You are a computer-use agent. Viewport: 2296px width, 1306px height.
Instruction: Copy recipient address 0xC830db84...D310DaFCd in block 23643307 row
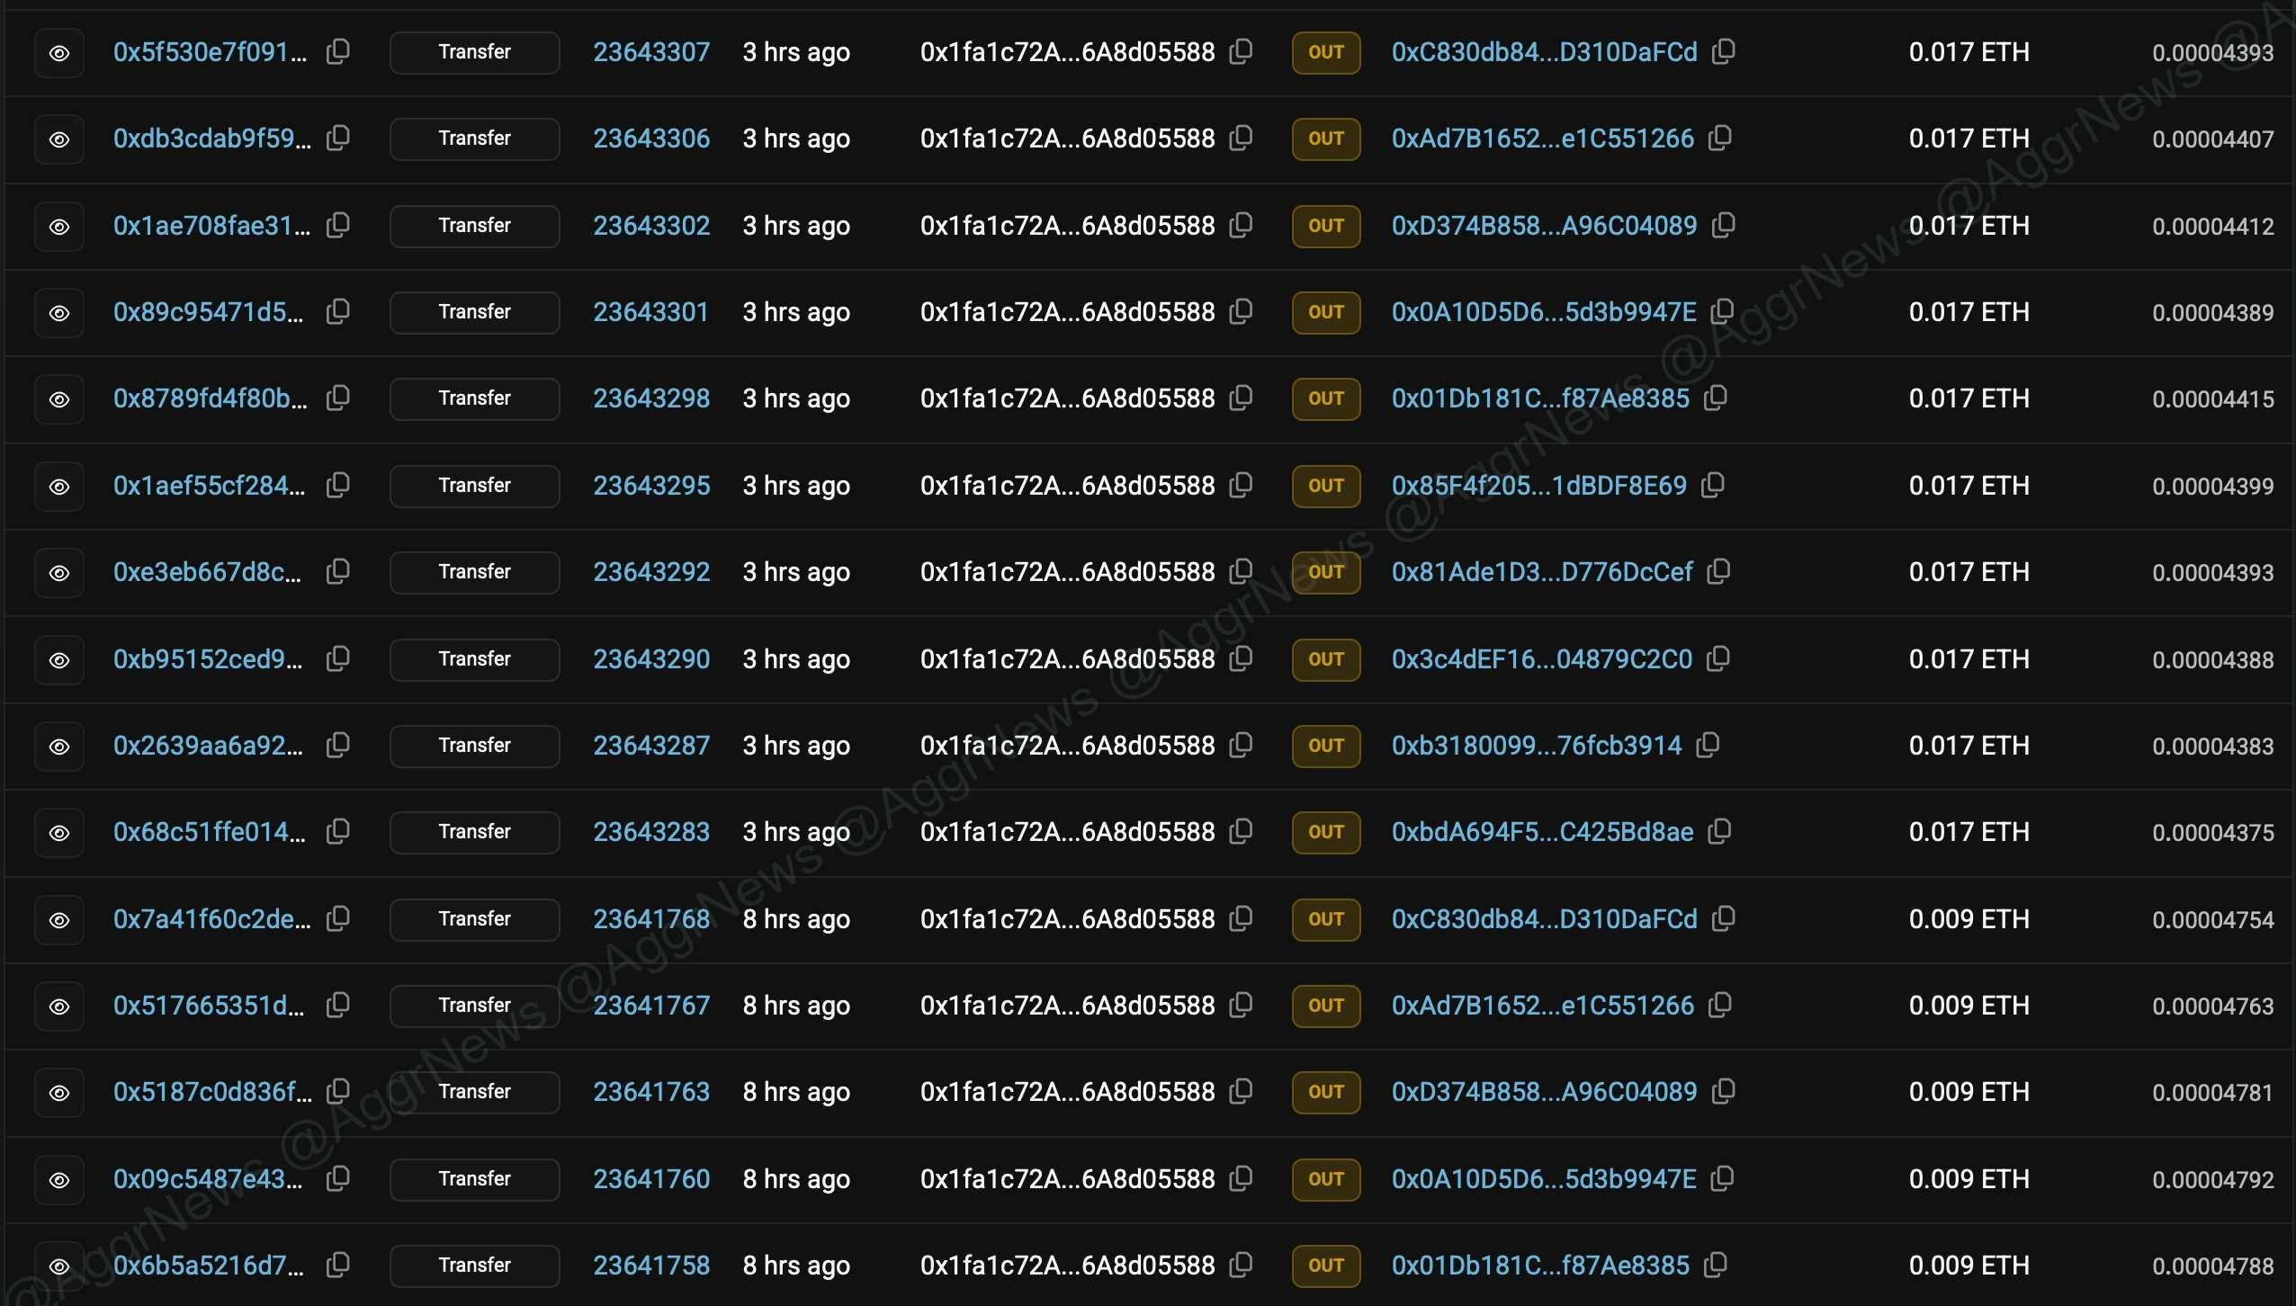tap(1723, 52)
